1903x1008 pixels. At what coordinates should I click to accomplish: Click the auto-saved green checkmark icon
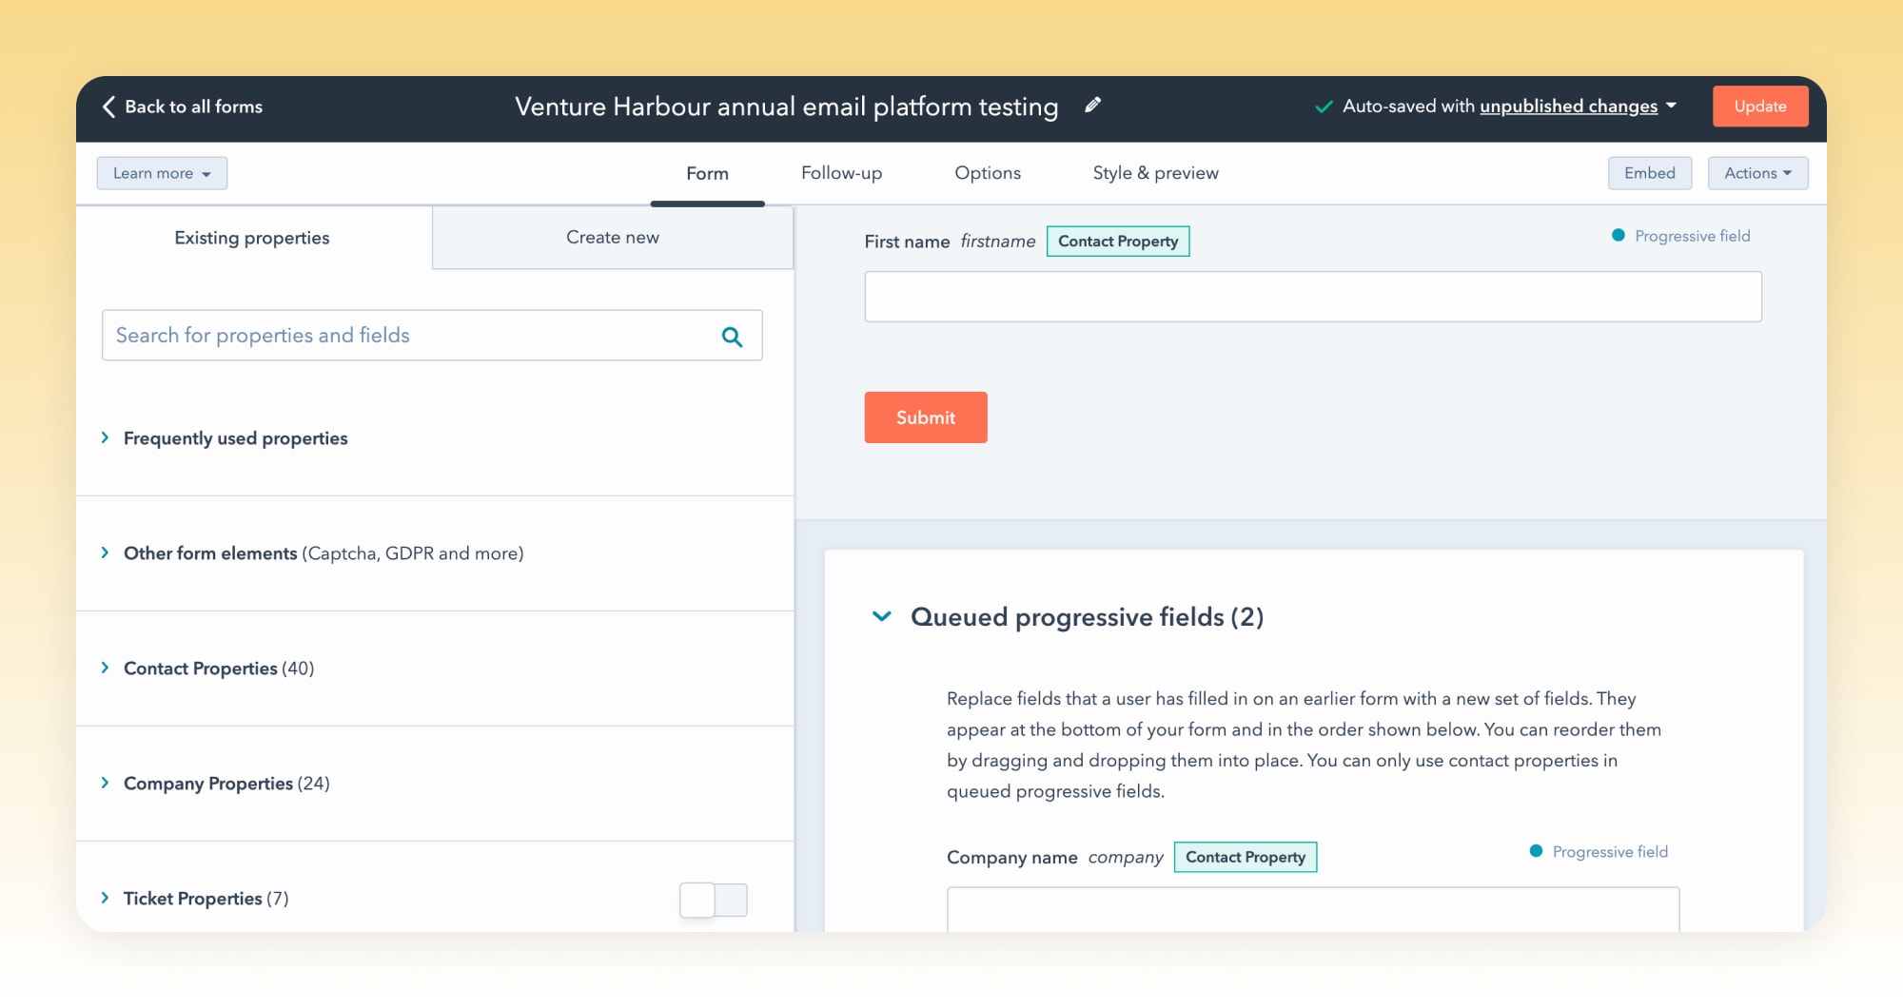[x=1323, y=107]
